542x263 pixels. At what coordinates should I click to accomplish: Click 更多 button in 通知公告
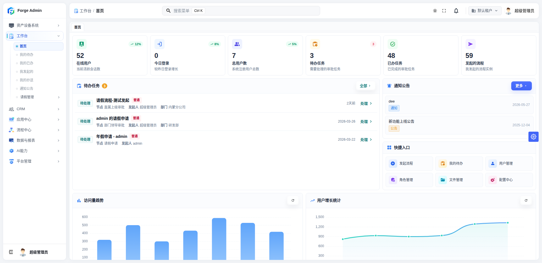pos(521,86)
